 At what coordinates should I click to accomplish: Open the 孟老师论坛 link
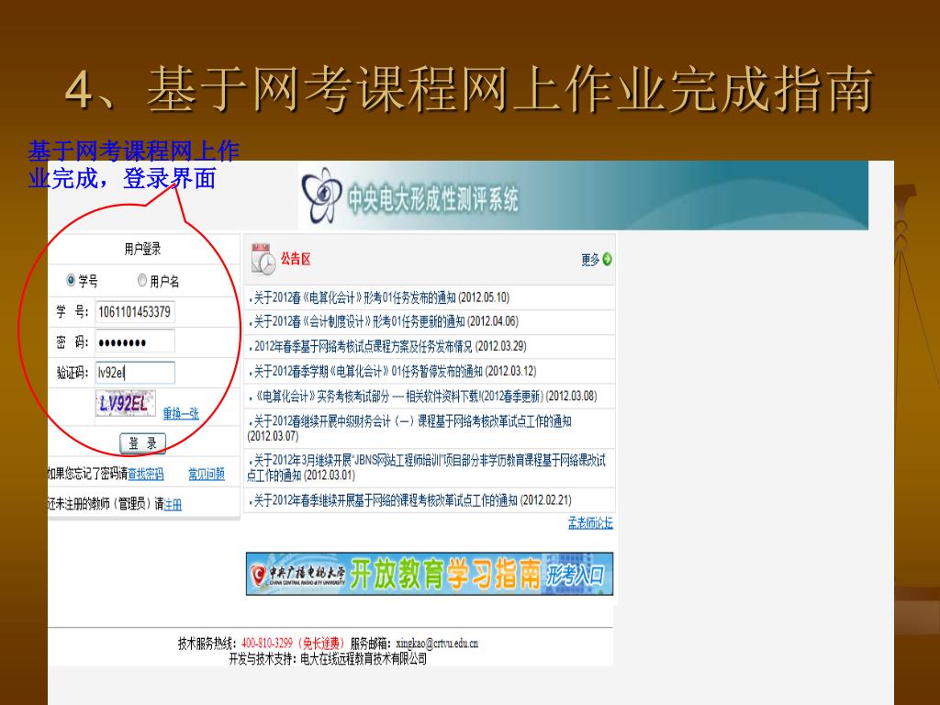pos(590,522)
